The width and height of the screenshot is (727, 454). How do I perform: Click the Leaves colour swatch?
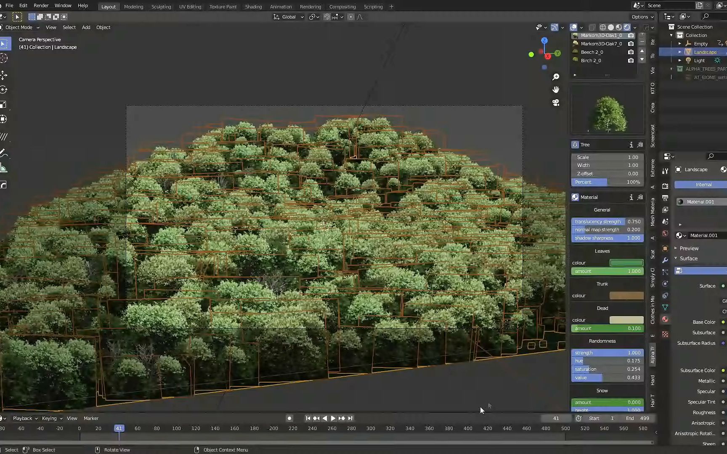point(626,262)
